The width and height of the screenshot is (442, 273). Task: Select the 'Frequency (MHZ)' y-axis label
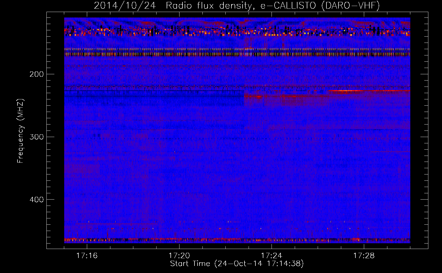click(20, 131)
